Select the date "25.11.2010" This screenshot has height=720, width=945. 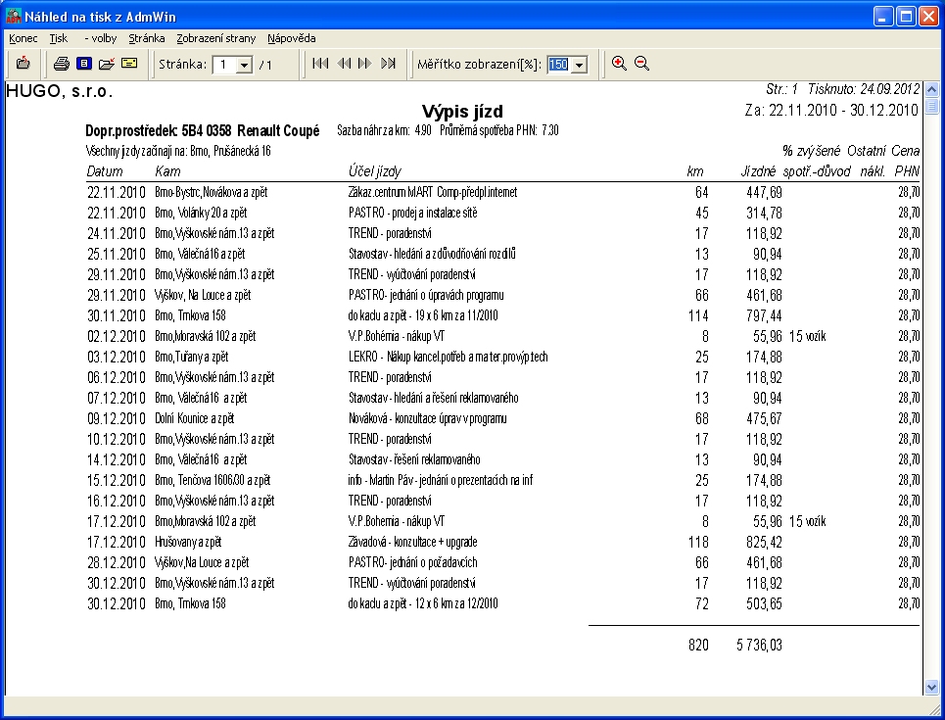117,254
